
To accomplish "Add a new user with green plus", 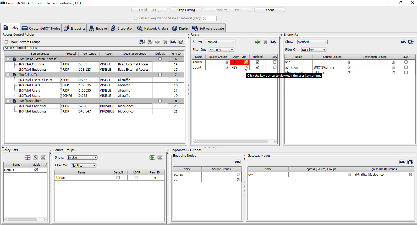I will (x=257, y=42).
